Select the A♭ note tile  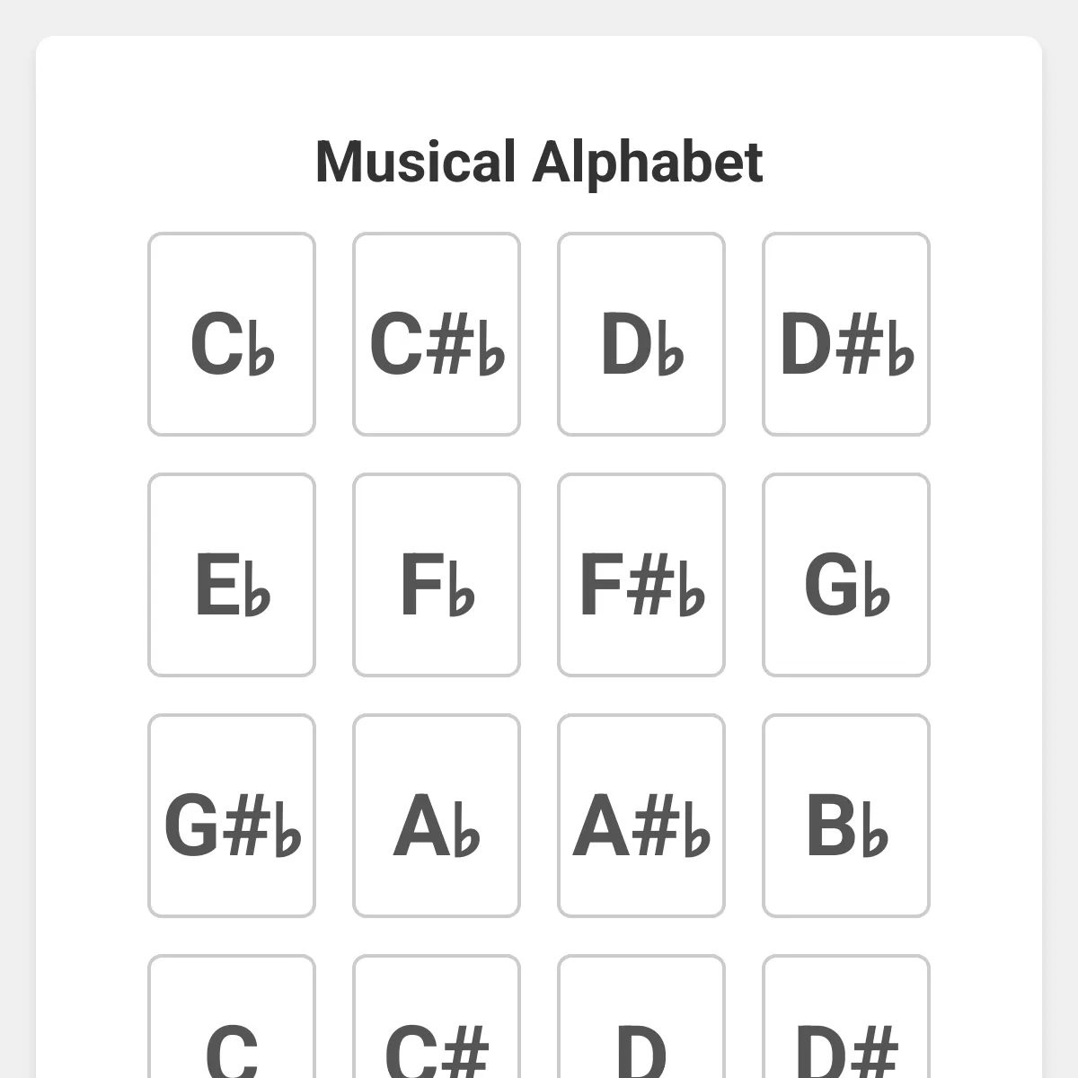coord(437,816)
